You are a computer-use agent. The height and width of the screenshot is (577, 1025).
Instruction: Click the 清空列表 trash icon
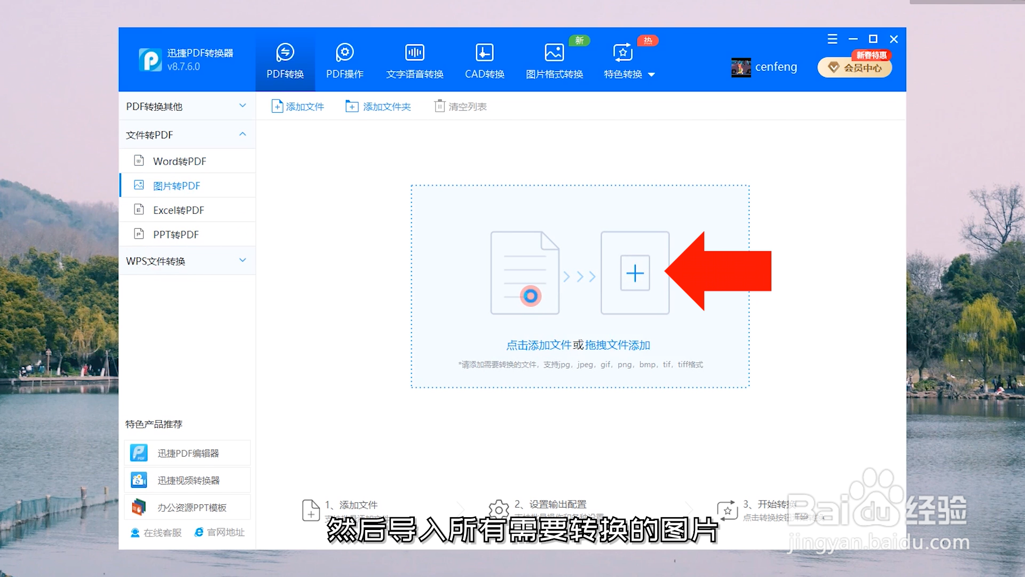(439, 106)
